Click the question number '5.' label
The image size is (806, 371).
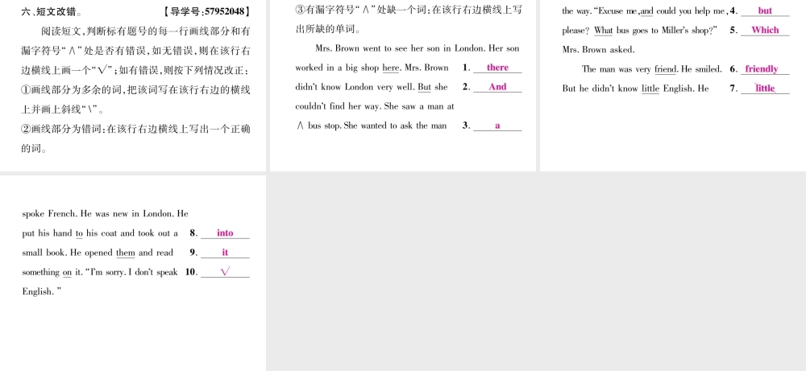733,30
